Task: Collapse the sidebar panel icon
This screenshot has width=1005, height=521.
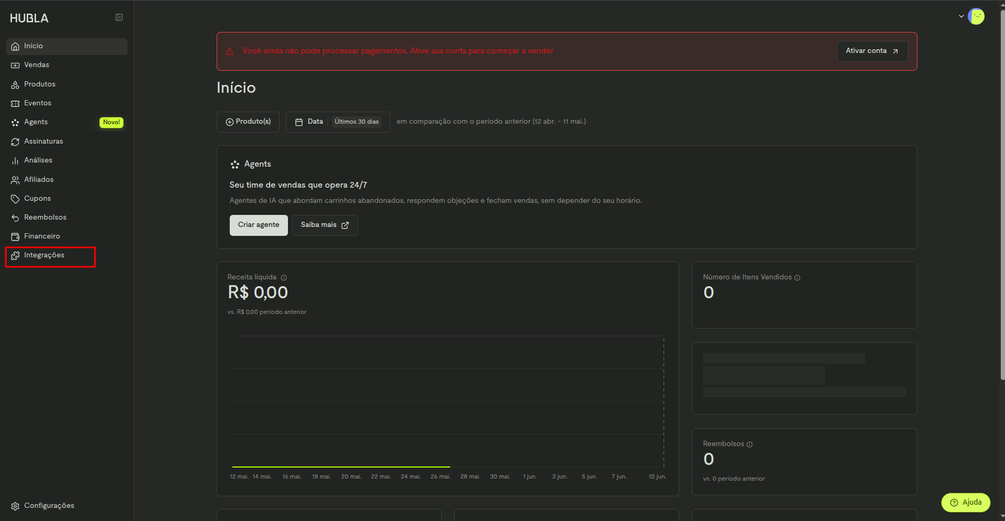Action: click(x=119, y=18)
